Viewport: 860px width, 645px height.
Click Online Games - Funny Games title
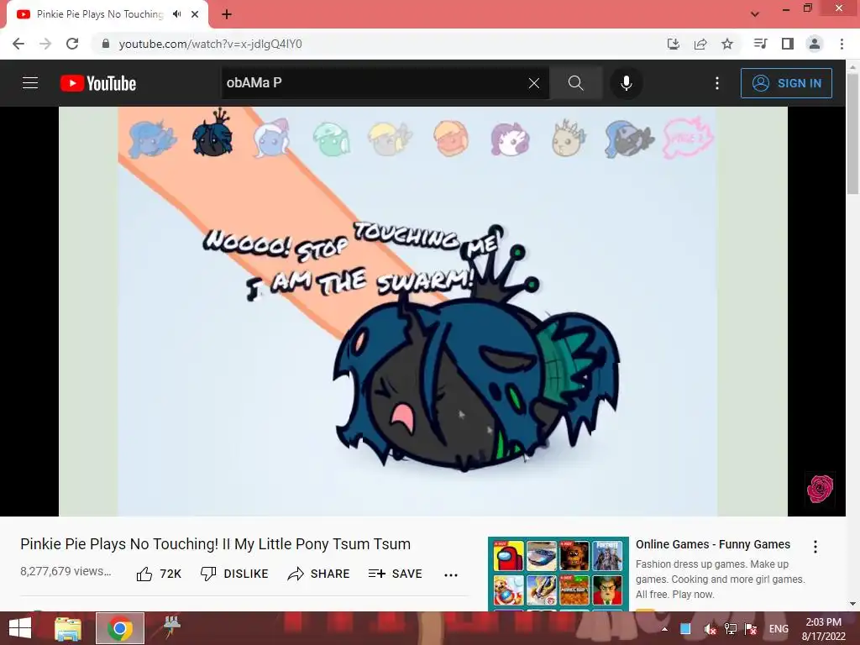click(x=712, y=544)
